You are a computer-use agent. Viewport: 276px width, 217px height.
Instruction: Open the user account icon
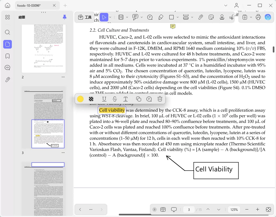(x=236, y=5)
